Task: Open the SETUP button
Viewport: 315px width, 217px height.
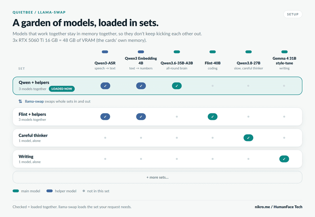Action: click(293, 14)
